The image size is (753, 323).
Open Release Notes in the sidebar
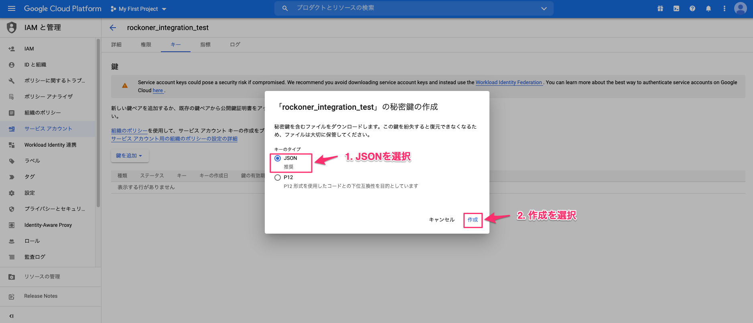tap(51, 296)
